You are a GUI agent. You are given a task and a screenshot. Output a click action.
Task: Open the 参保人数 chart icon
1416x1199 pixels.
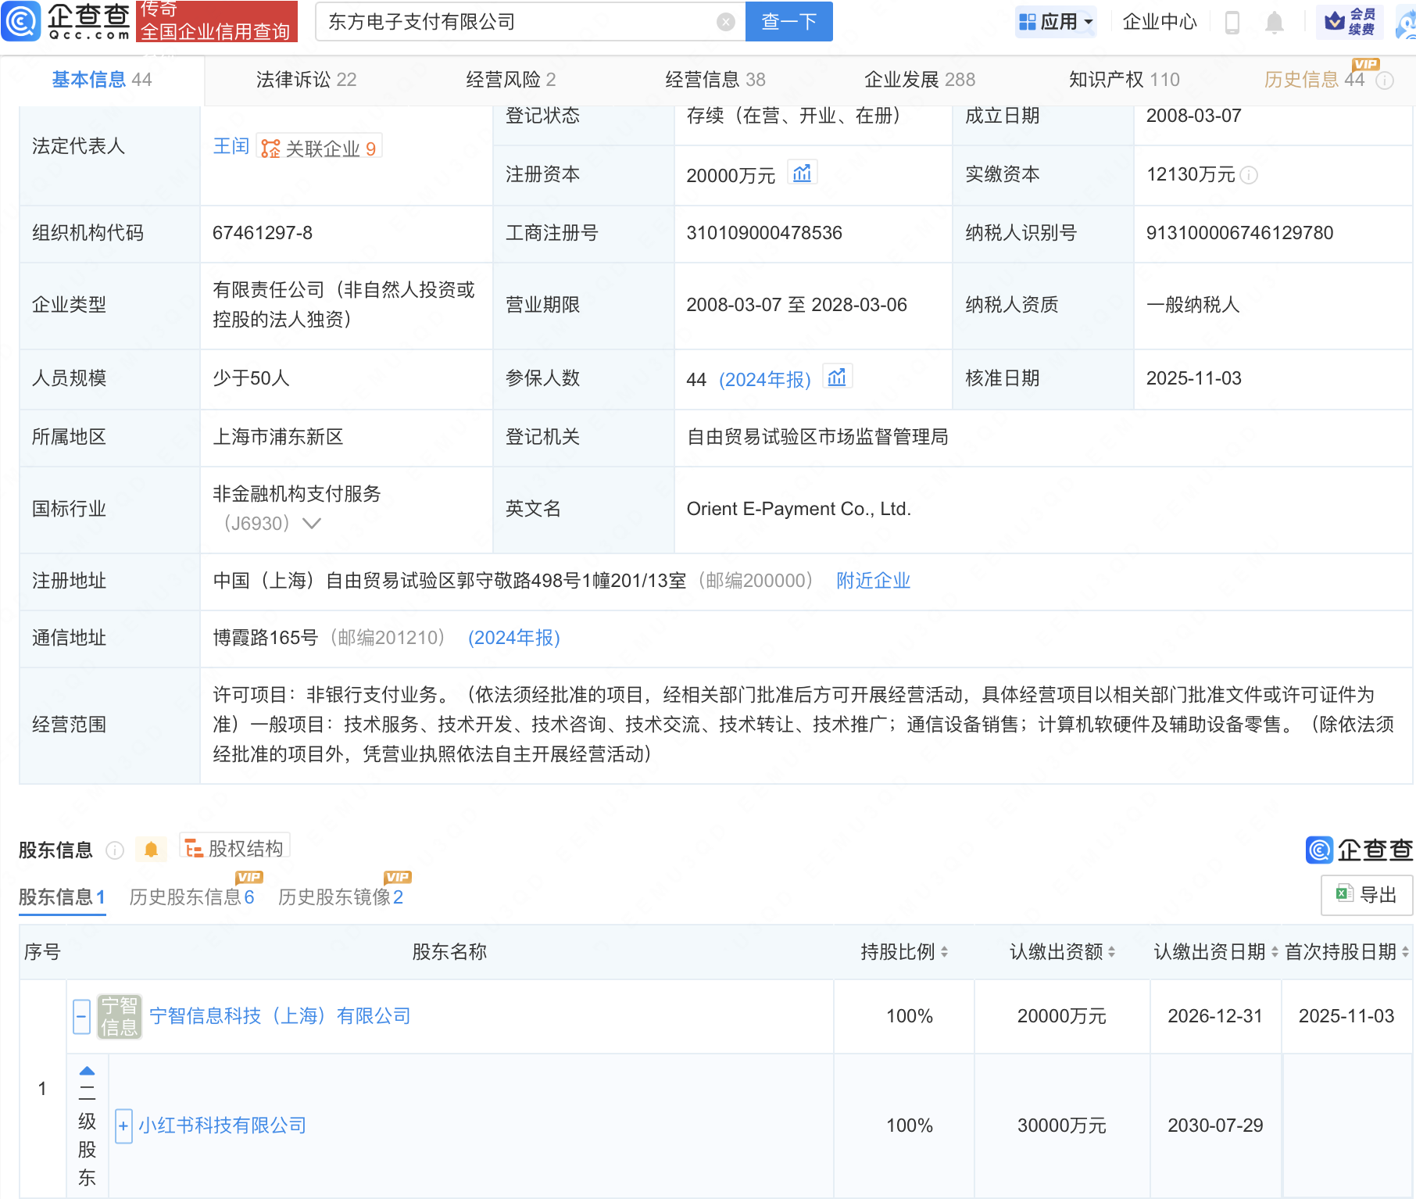[837, 378]
